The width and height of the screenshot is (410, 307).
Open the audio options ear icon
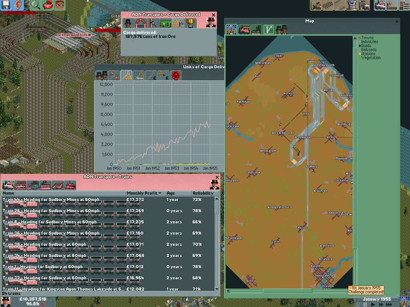point(18,5)
